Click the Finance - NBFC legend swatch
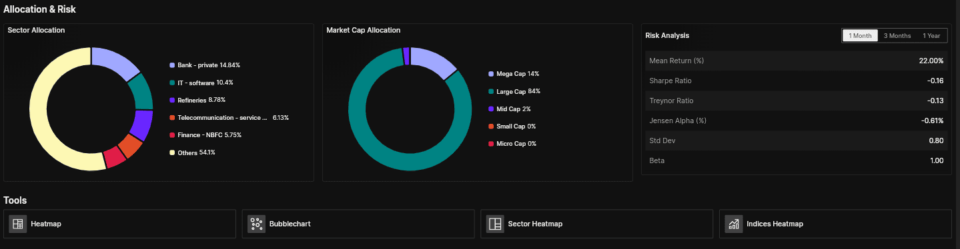The width and height of the screenshot is (960, 249). [x=172, y=135]
